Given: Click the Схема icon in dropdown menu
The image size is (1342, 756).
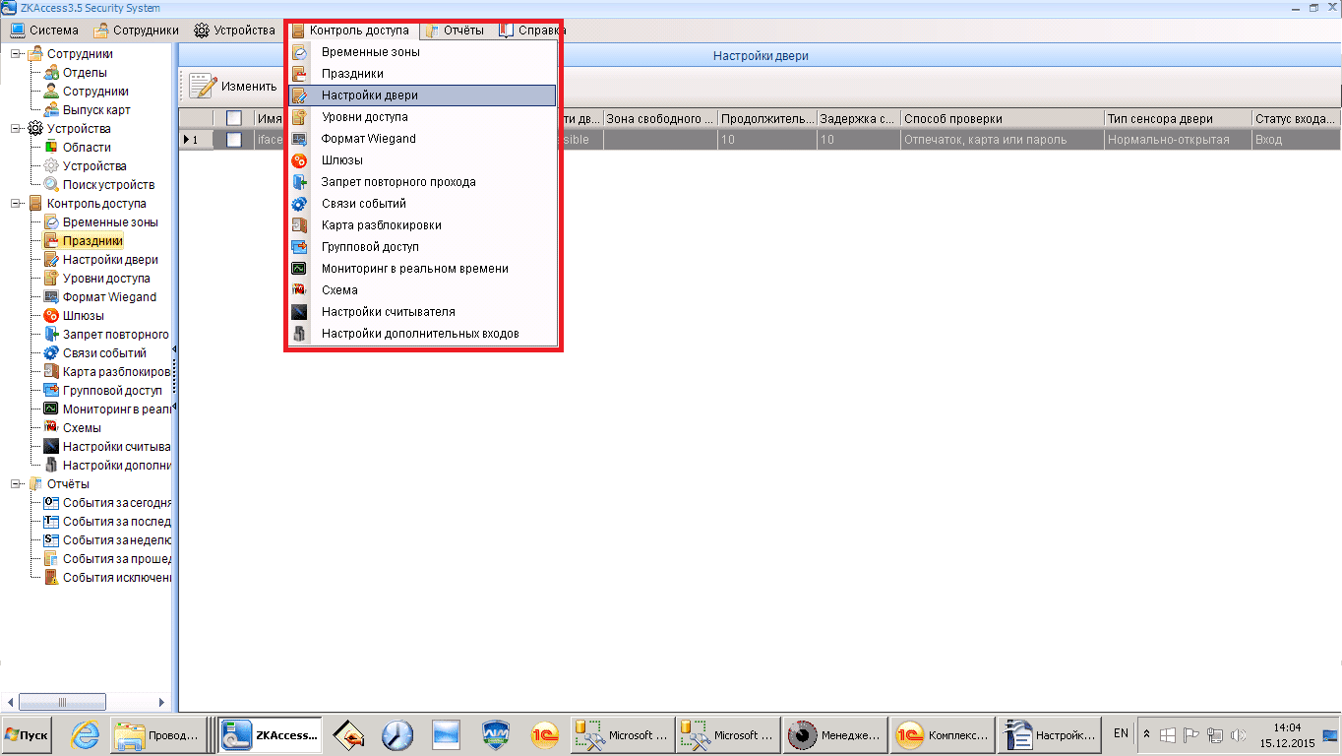Looking at the screenshot, I should pyautogui.click(x=300, y=290).
